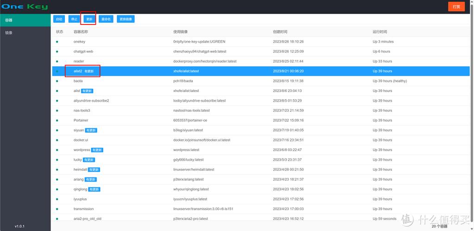The height and width of the screenshot is (231, 474).
Task: Click image linuxserver/transmission:3.00-r8-ls151
Action: [x=203, y=209]
